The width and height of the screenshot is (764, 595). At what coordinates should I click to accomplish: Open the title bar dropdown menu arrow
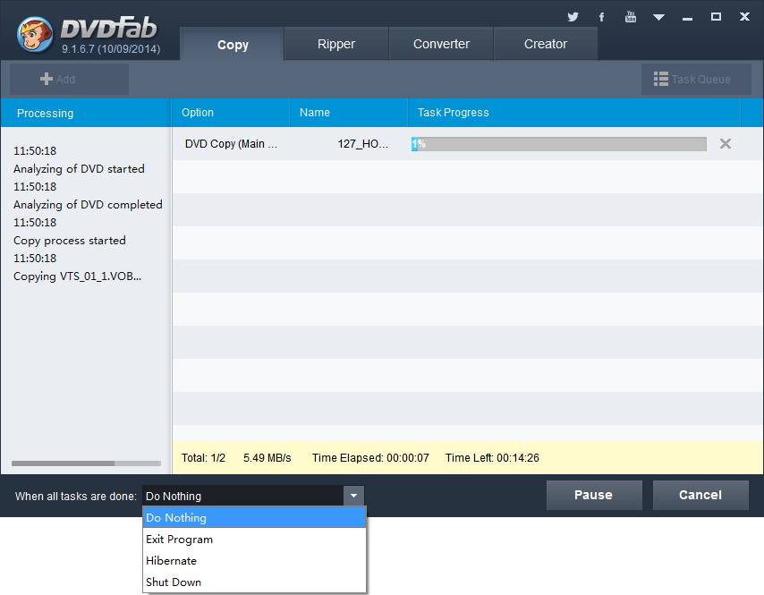658,18
